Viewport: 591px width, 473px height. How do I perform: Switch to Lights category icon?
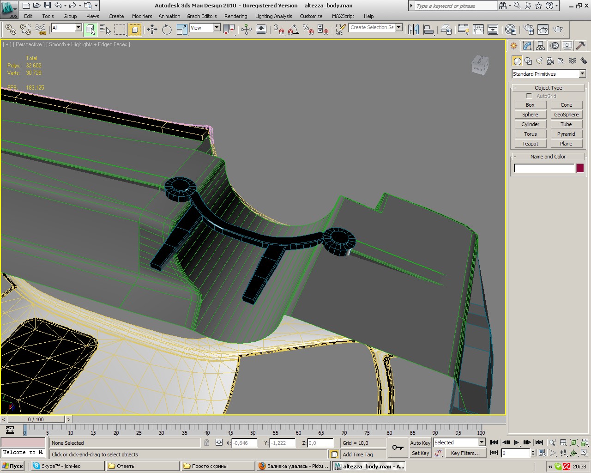point(539,61)
